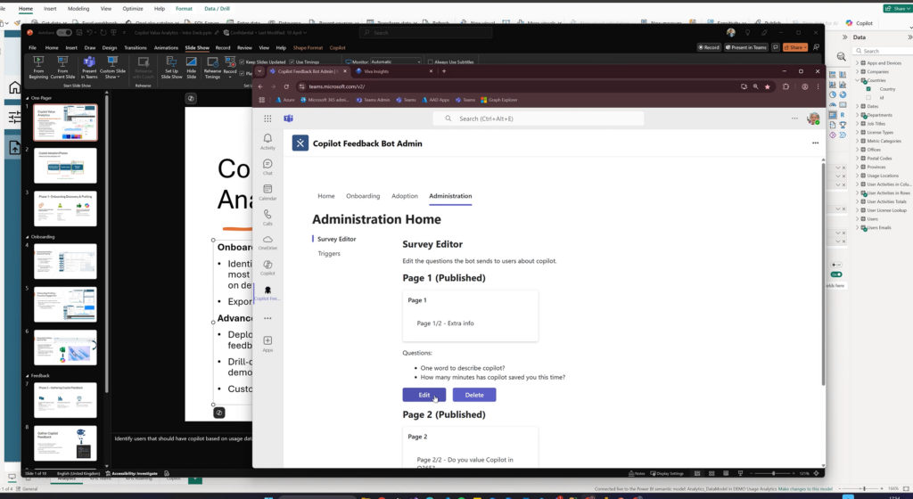Click the Power BI Data pane search field
This screenshot has height=499, width=913.
[882, 51]
